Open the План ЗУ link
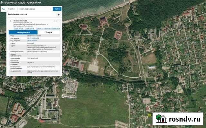The height and width of the screenshot is (128, 206). pyautogui.click(x=18, y=28)
